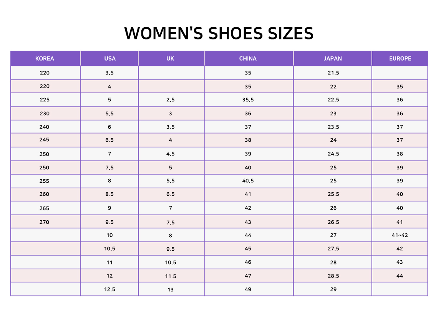The width and height of the screenshot is (438, 314).
Task: Select the EUROPE column header
Action: click(x=400, y=58)
